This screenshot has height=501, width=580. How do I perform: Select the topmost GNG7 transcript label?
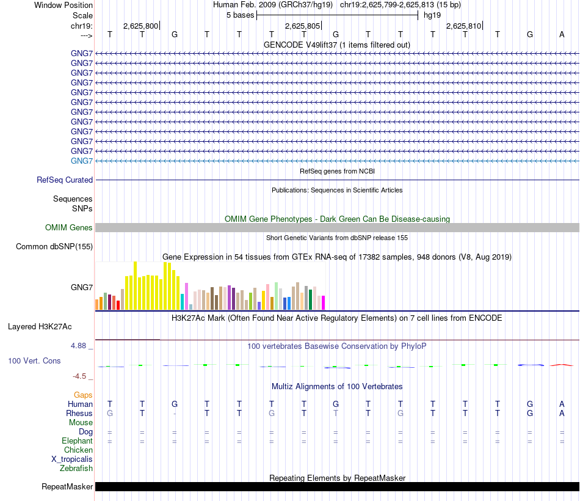[x=82, y=53]
